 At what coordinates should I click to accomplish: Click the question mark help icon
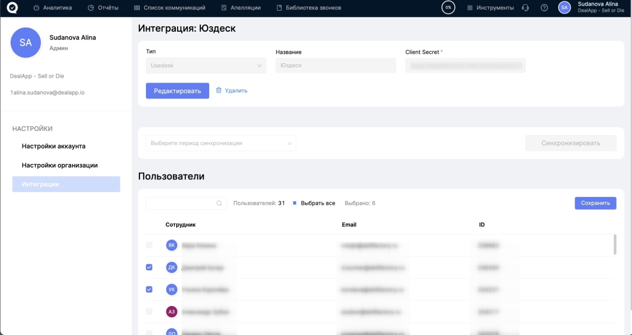[544, 8]
